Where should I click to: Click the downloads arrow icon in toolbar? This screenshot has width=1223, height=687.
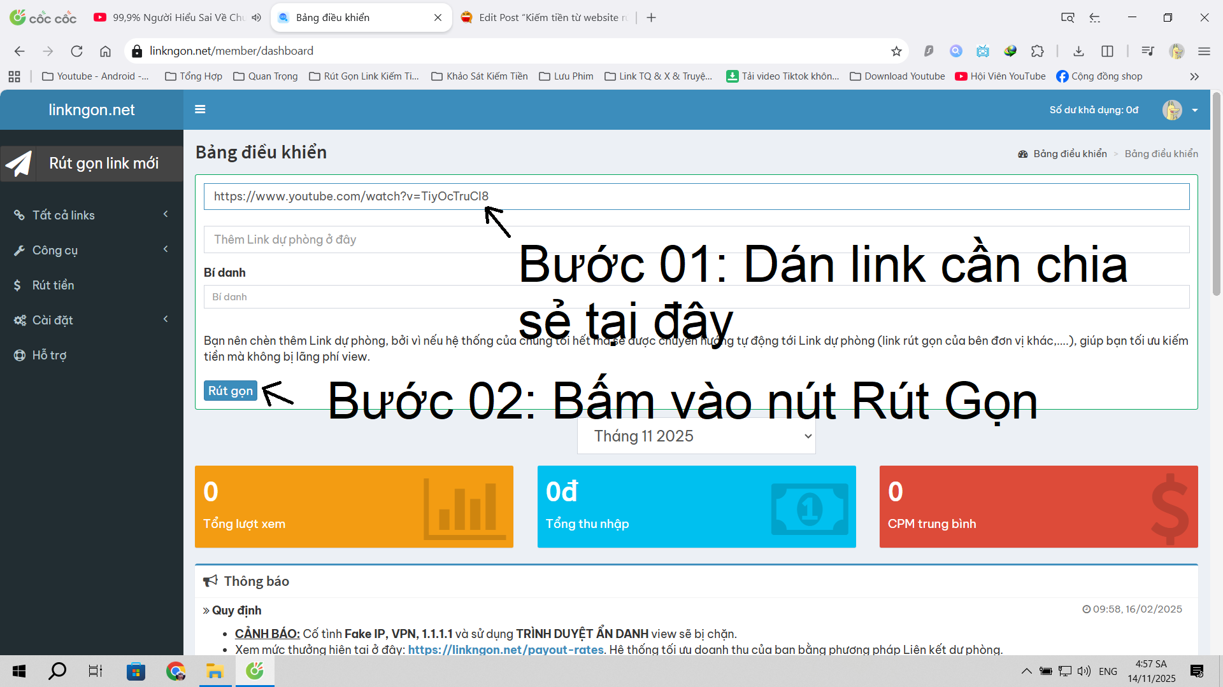click(x=1078, y=52)
